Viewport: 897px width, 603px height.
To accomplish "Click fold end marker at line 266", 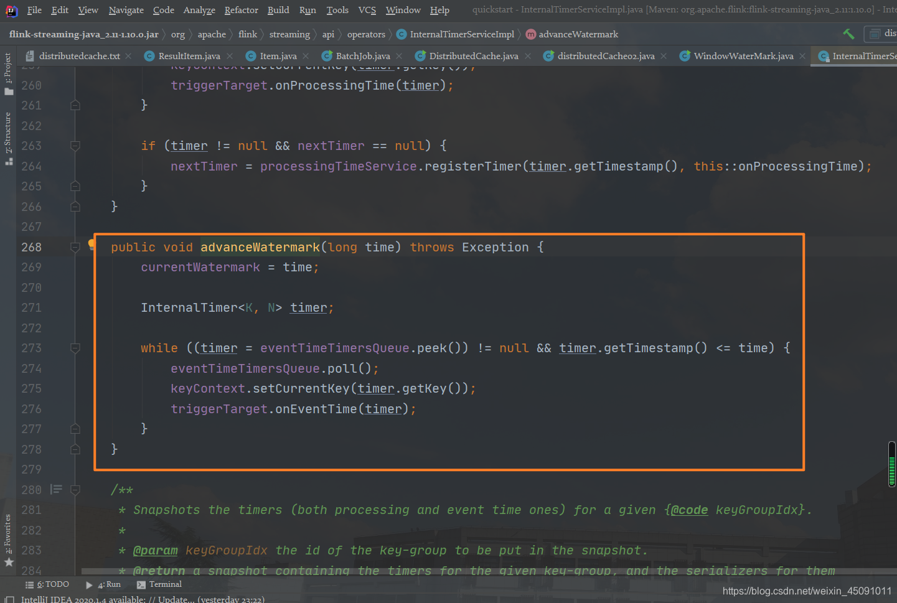I will pos(75,207).
